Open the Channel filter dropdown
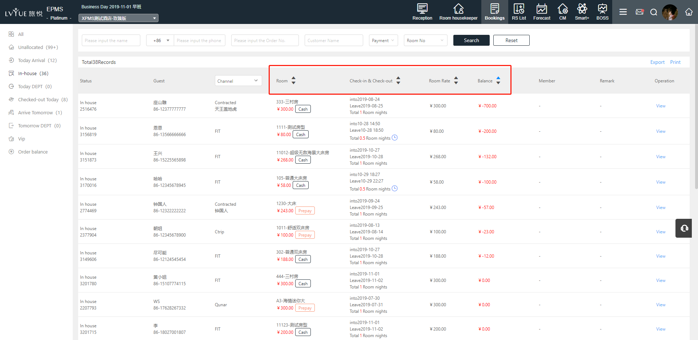This screenshot has width=698, height=340. [x=238, y=81]
